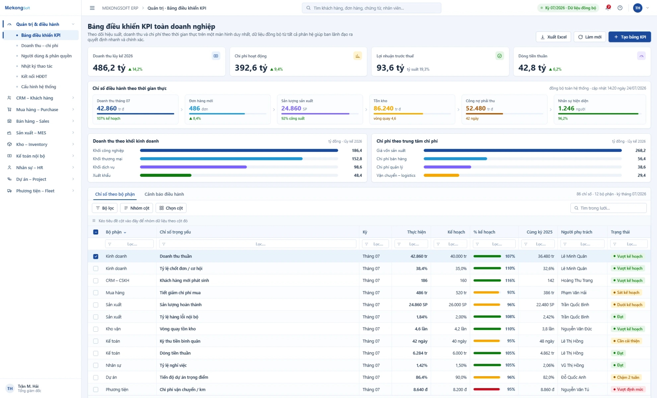Click the Bán hàng – Sales store icon
Viewport: 657px width, 398px height.
pos(9,121)
